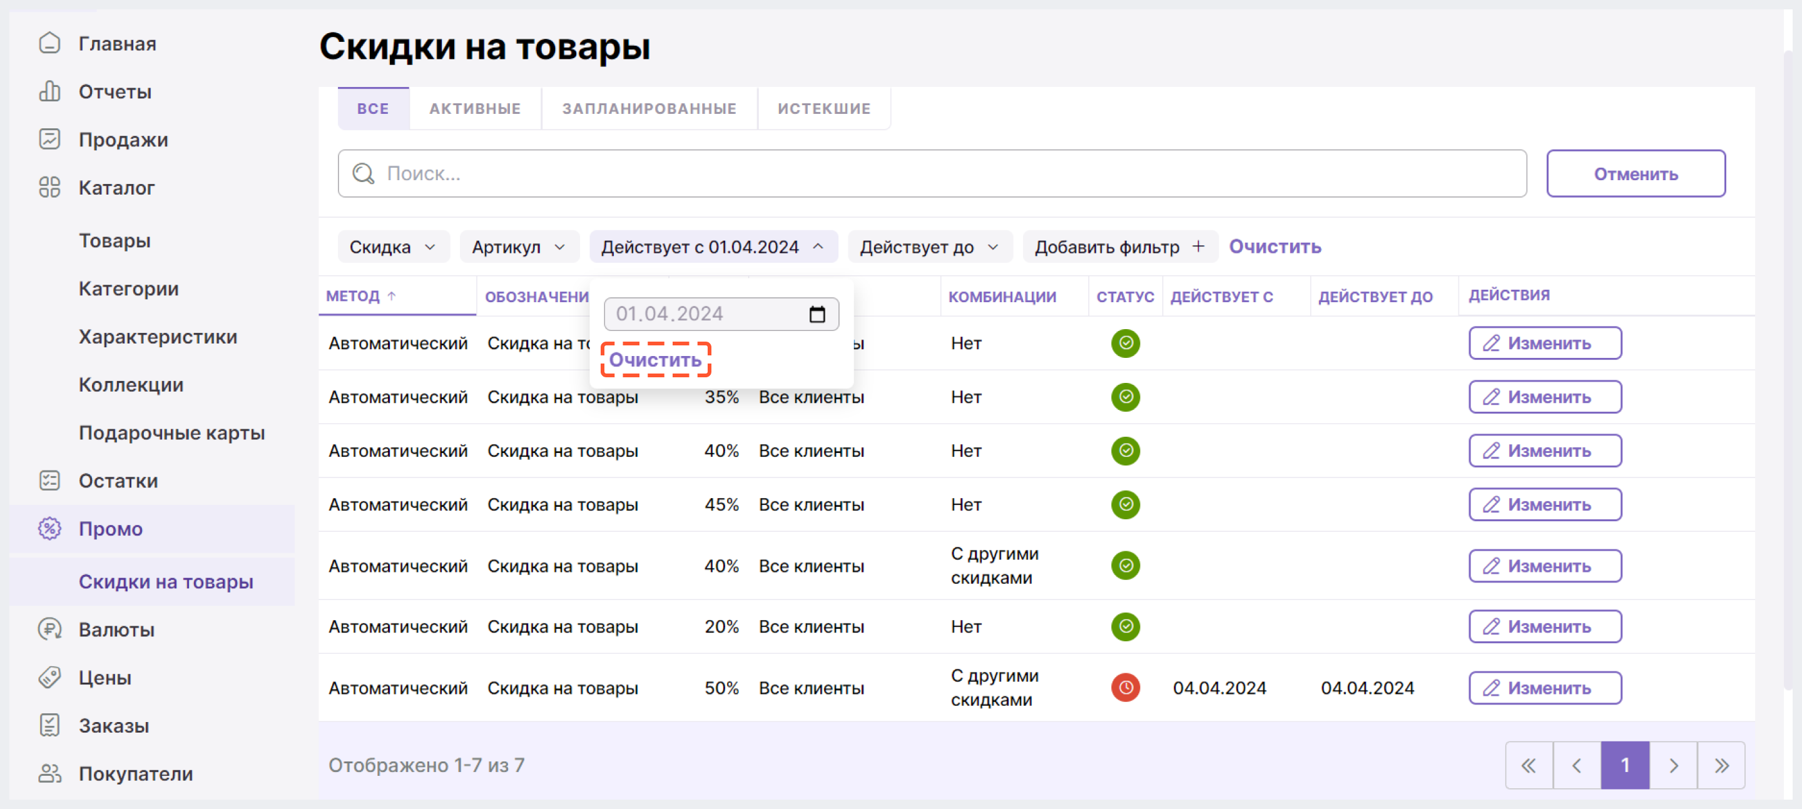Go to the previous page arrow
This screenshot has width=1802, height=809.
[x=1577, y=766]
